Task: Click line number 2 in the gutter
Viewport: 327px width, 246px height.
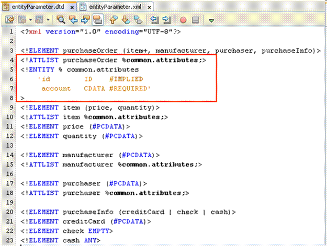Action: pos(12,41)
